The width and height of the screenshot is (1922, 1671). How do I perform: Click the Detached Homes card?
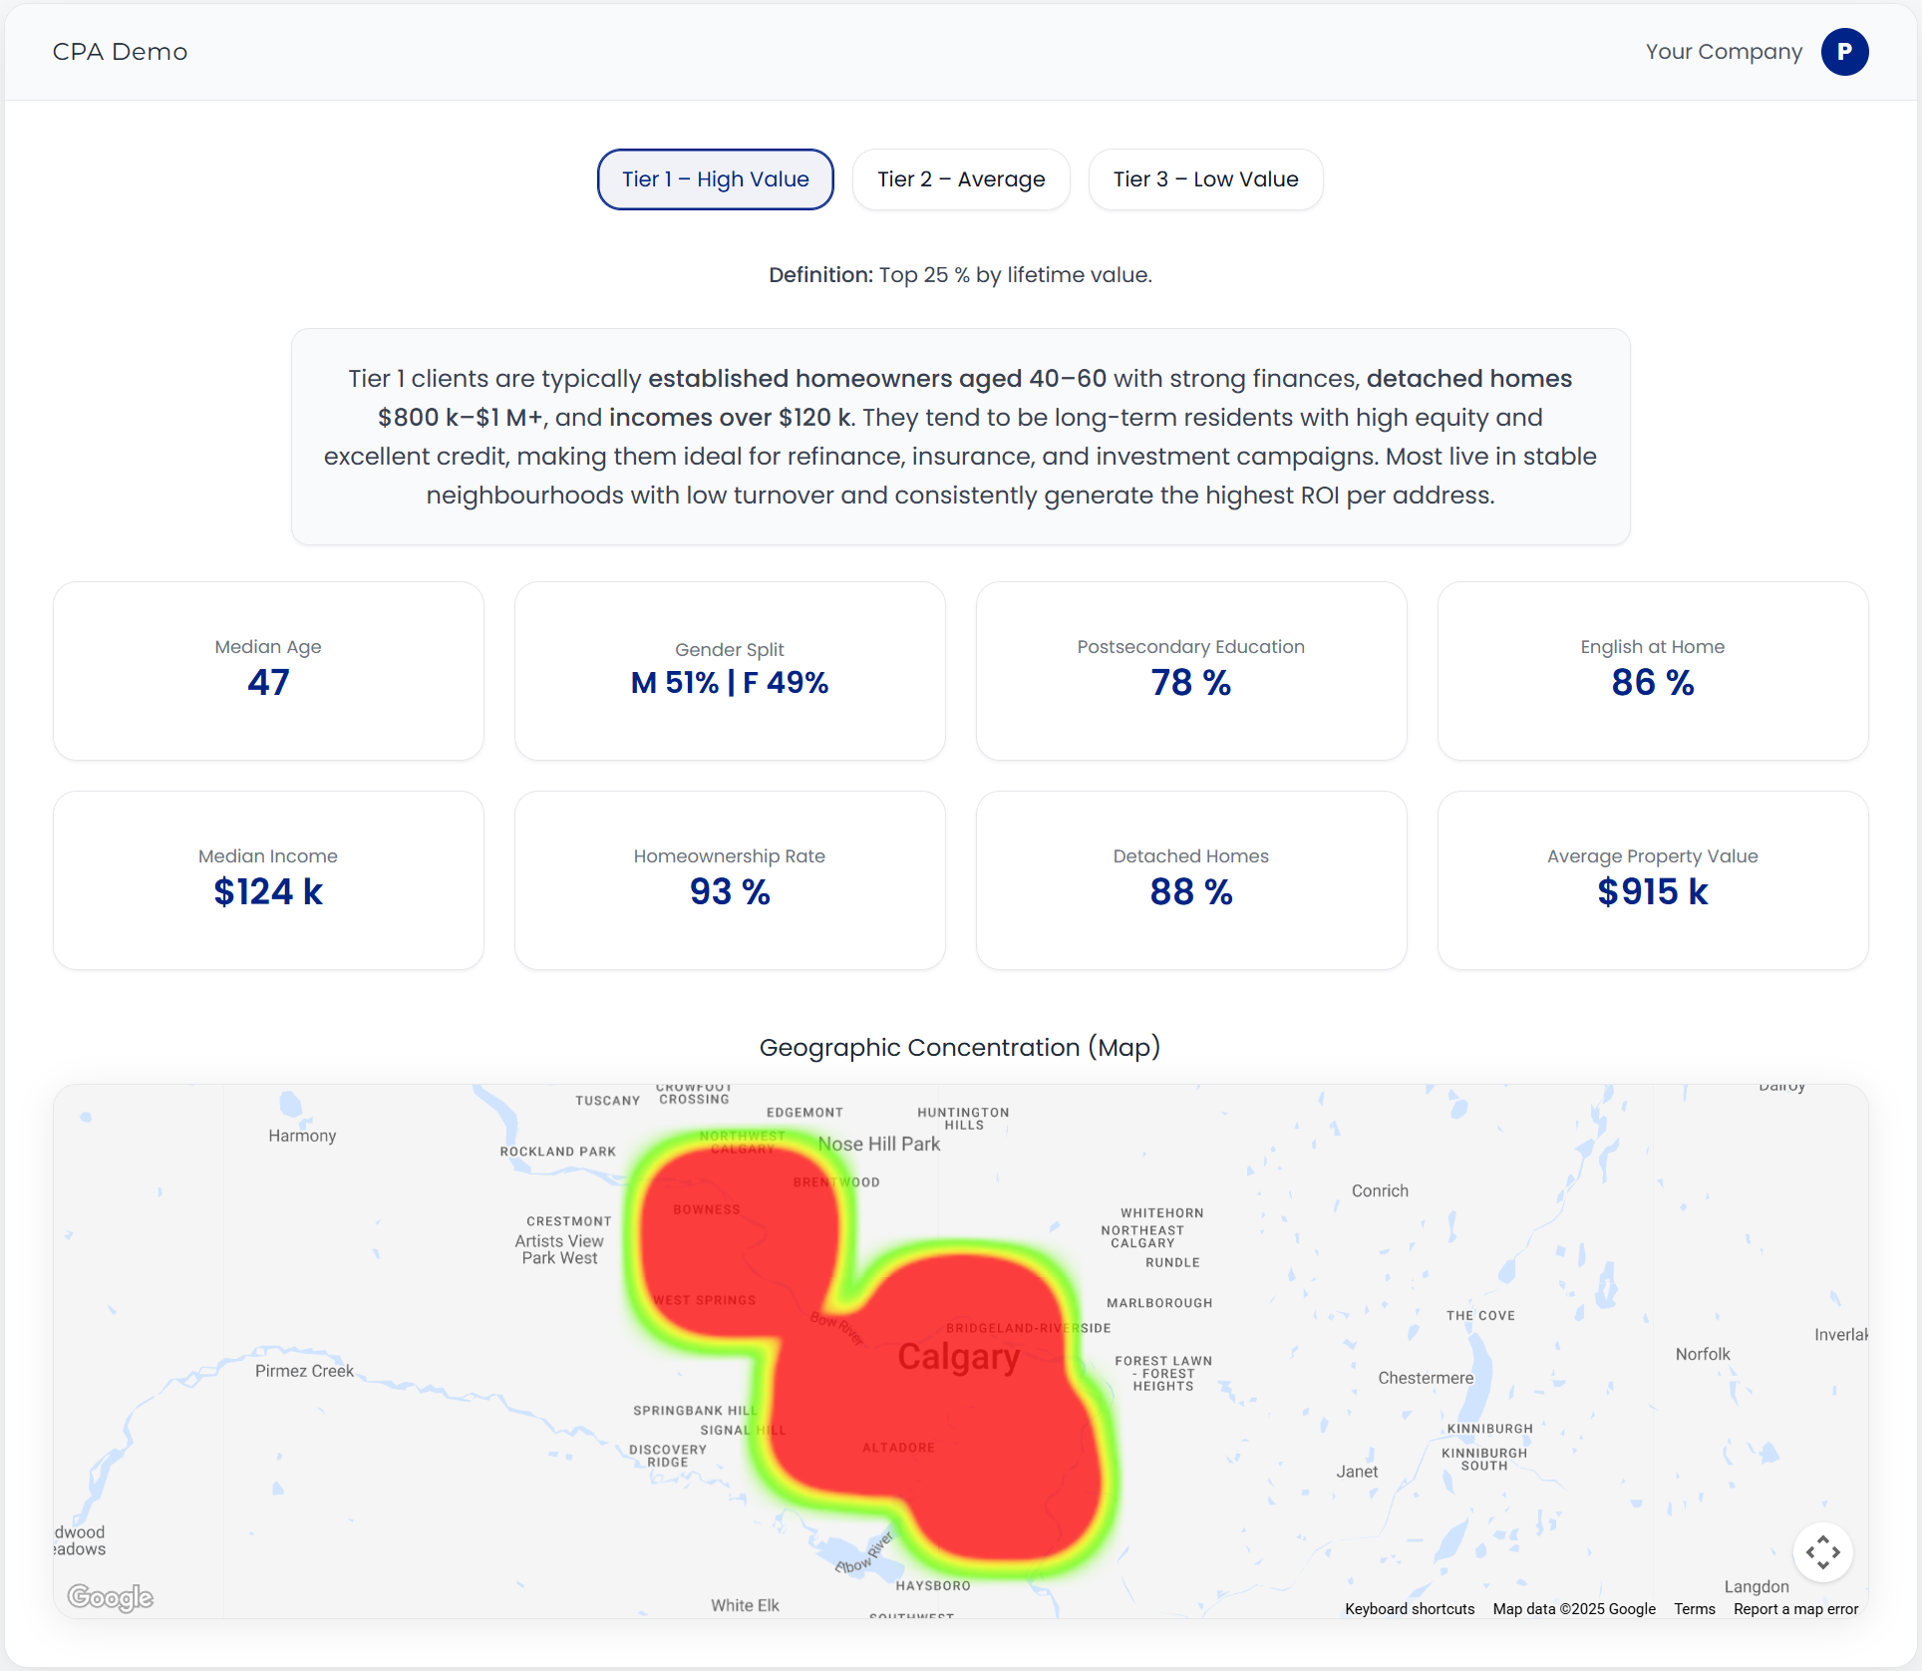click(x=1190, y=880)
